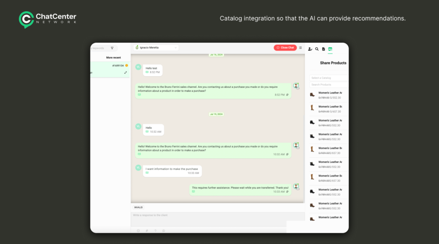Open the hamburger menu beside Close Chat
Viewport: 439px width, 244px height.
pos(301,48)
